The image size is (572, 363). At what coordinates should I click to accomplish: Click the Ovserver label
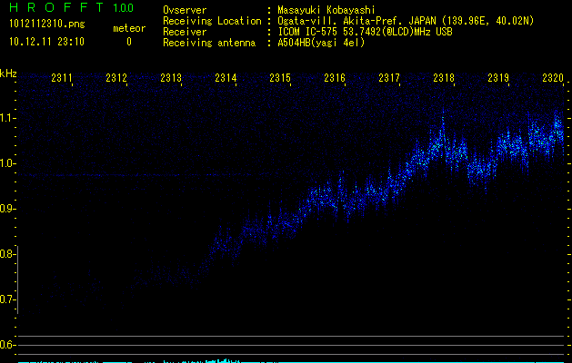coord(185,10)
